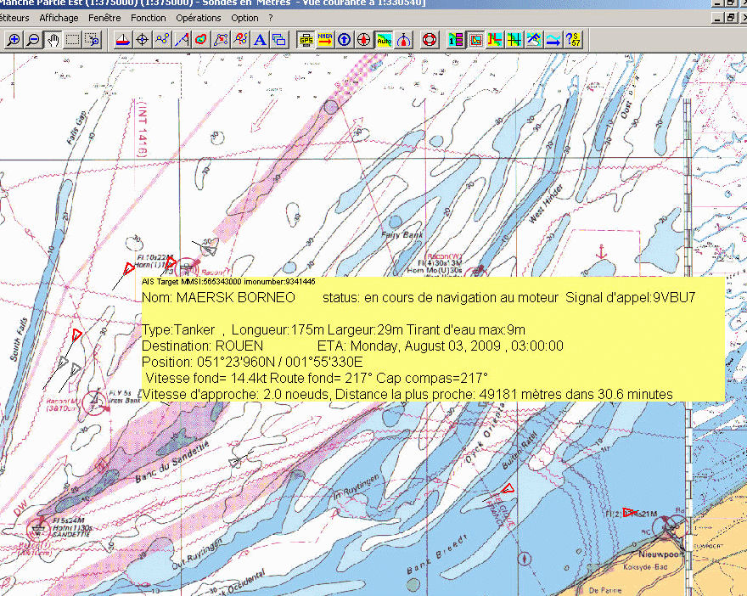
Task: Select the blue text 'A' tool
Action: click(259, 39)
